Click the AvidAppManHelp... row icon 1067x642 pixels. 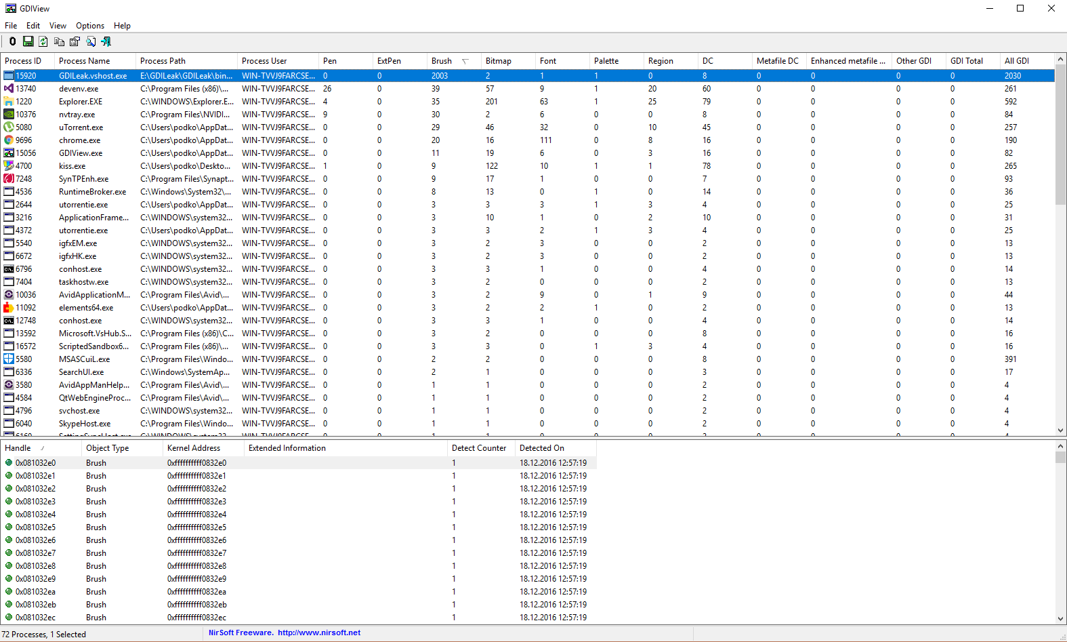click(x=9, y=385)
